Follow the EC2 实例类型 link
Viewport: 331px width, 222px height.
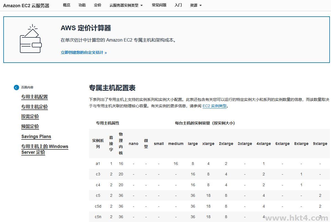tap(214, 106)
